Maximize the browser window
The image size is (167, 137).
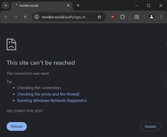[x=149, y=5]
